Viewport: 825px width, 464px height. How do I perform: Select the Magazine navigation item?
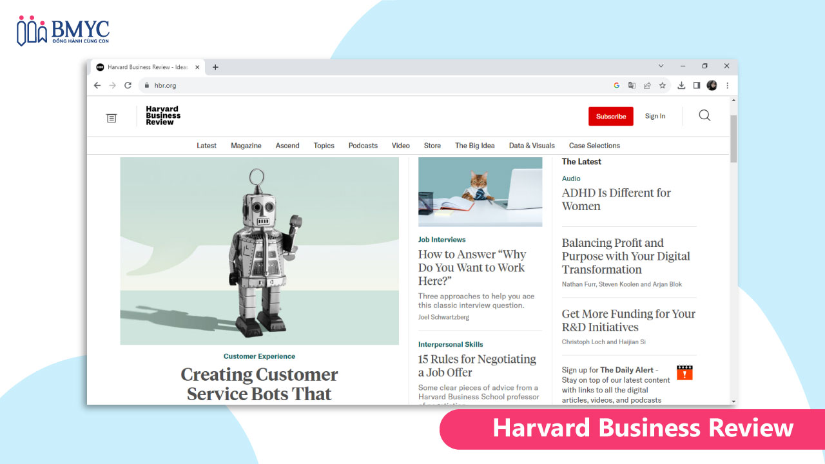[246, 146]
